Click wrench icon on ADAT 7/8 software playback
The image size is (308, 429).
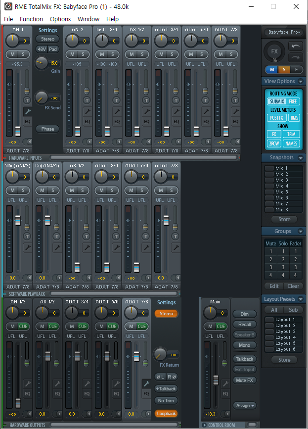click(176, 247)
